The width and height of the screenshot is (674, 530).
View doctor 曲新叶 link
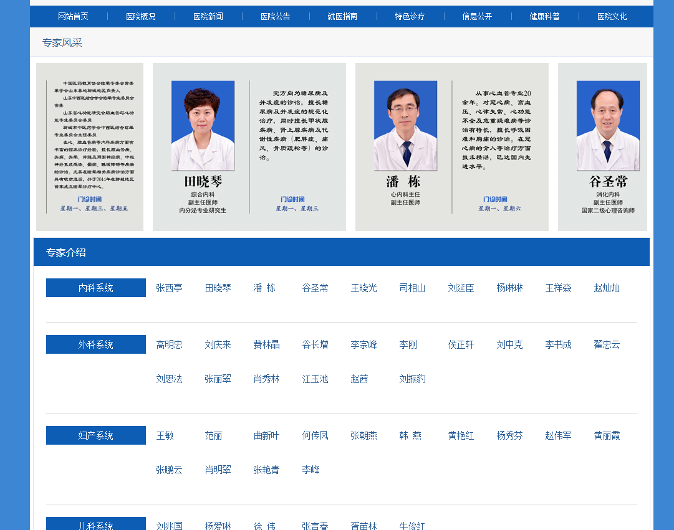coord(266,435)
